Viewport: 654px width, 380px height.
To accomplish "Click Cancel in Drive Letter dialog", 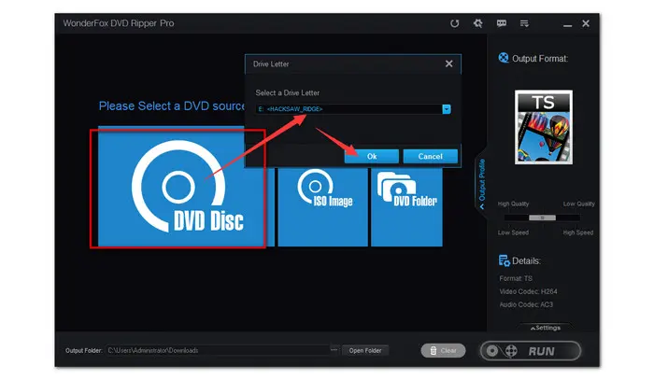I will [x=430, y=156].
